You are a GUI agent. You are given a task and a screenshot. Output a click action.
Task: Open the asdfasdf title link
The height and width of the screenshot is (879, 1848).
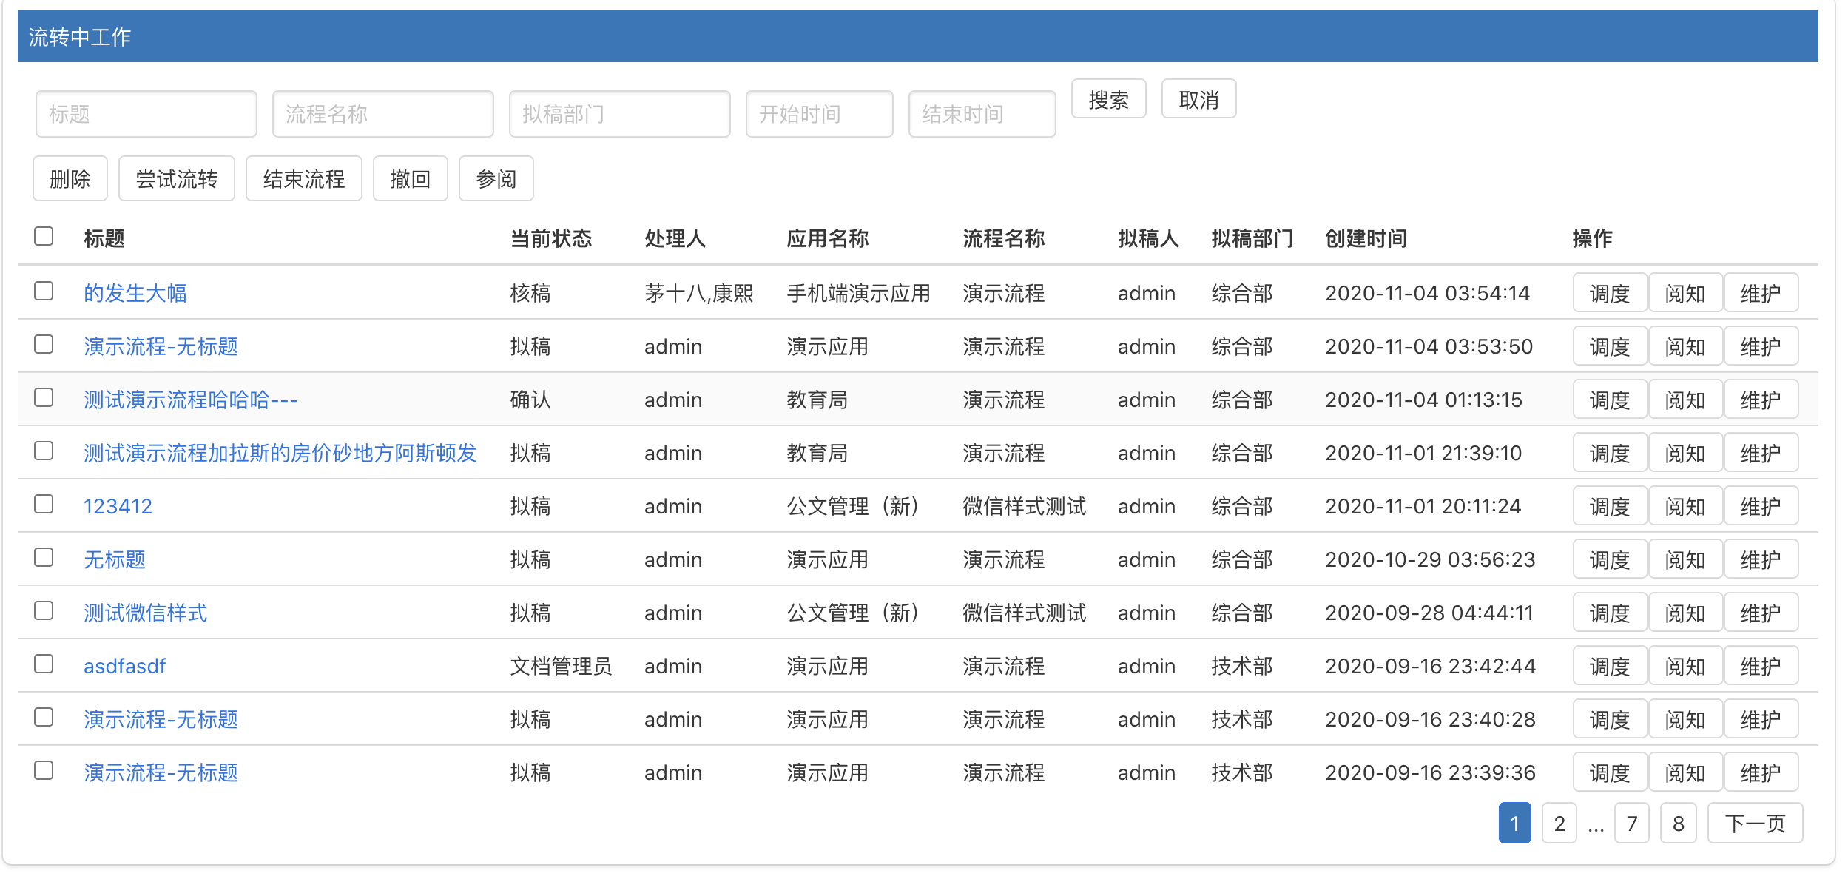pos(124,666)
